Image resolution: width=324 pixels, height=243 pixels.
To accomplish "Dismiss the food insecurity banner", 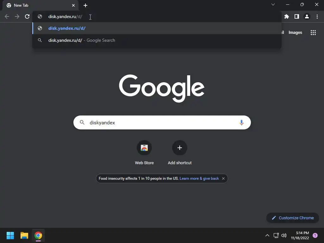I will 223,178.
